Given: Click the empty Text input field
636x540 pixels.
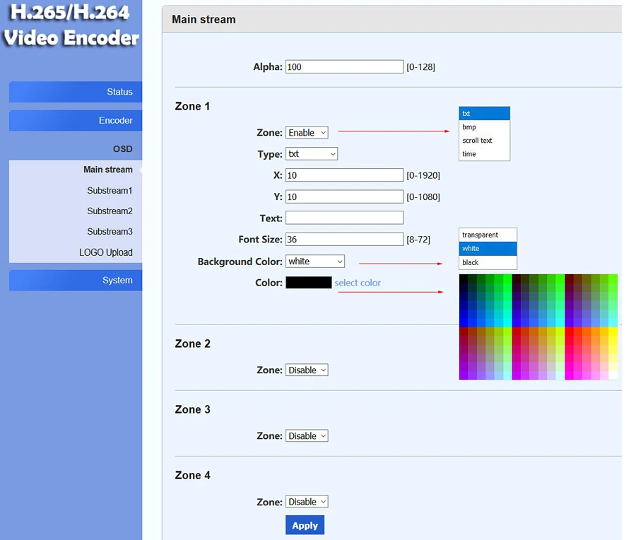Looking at the screenshot, I should coord(344,218).
